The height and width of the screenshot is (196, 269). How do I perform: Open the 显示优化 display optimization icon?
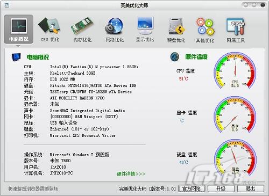(145, 30)
